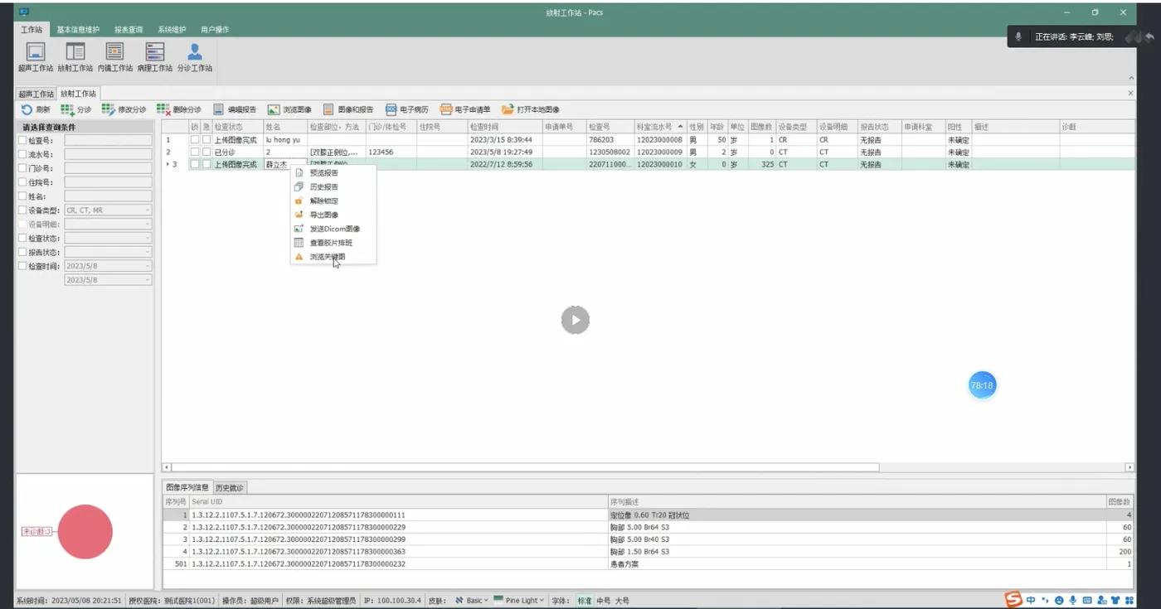Click the video play button overlay
1161x609 pixels.
coord(575,320)
